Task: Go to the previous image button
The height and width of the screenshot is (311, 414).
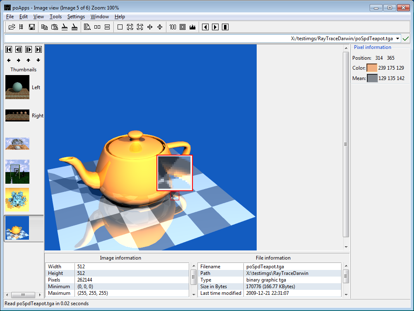Action: coord(19,49)
